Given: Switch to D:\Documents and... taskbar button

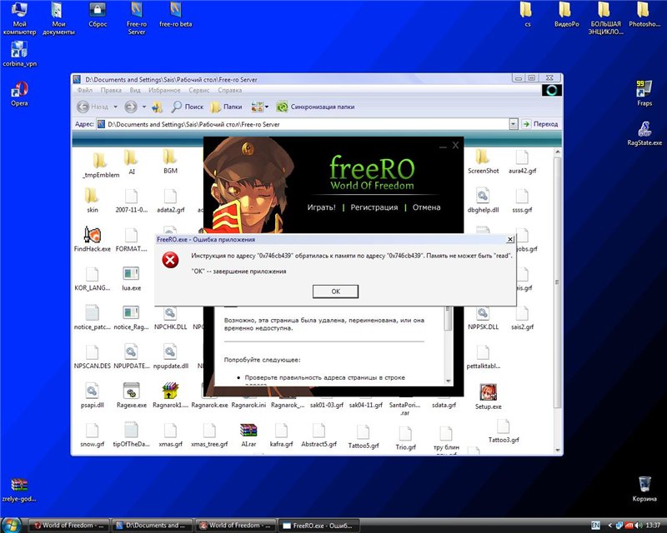Looking at the screenshot, I should pyautogui.click(x=152, y=526).
